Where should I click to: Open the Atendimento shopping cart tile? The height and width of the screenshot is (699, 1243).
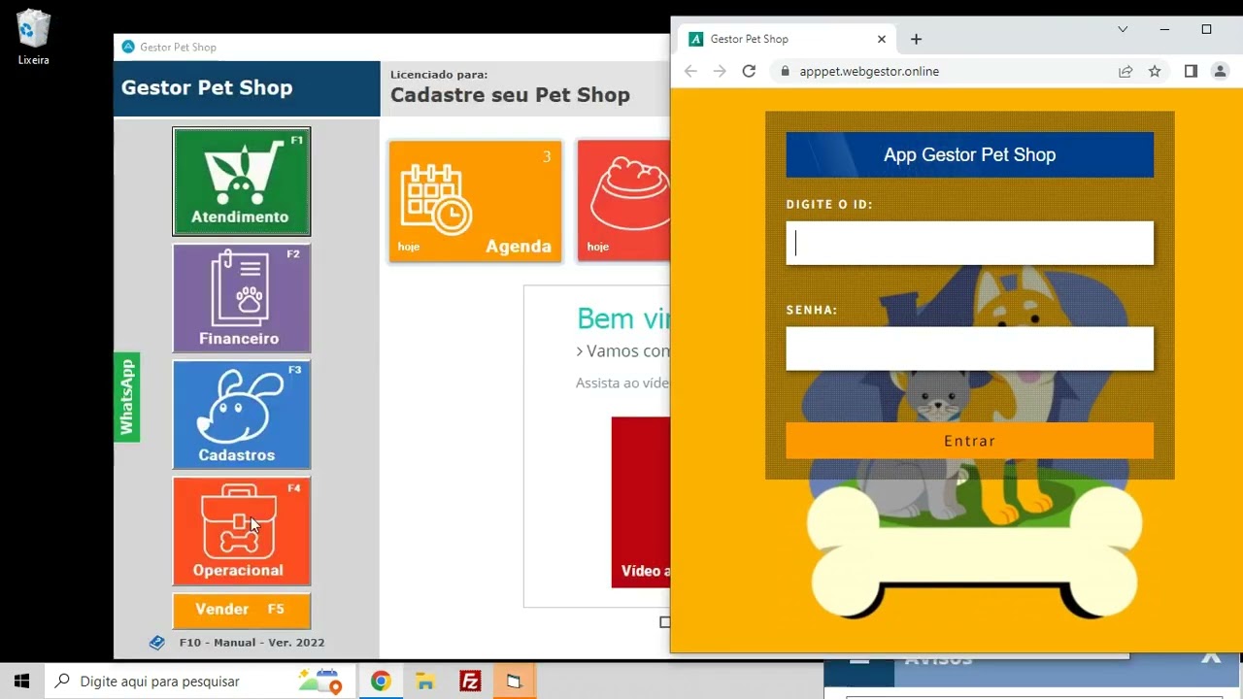[x=242, y=182]
